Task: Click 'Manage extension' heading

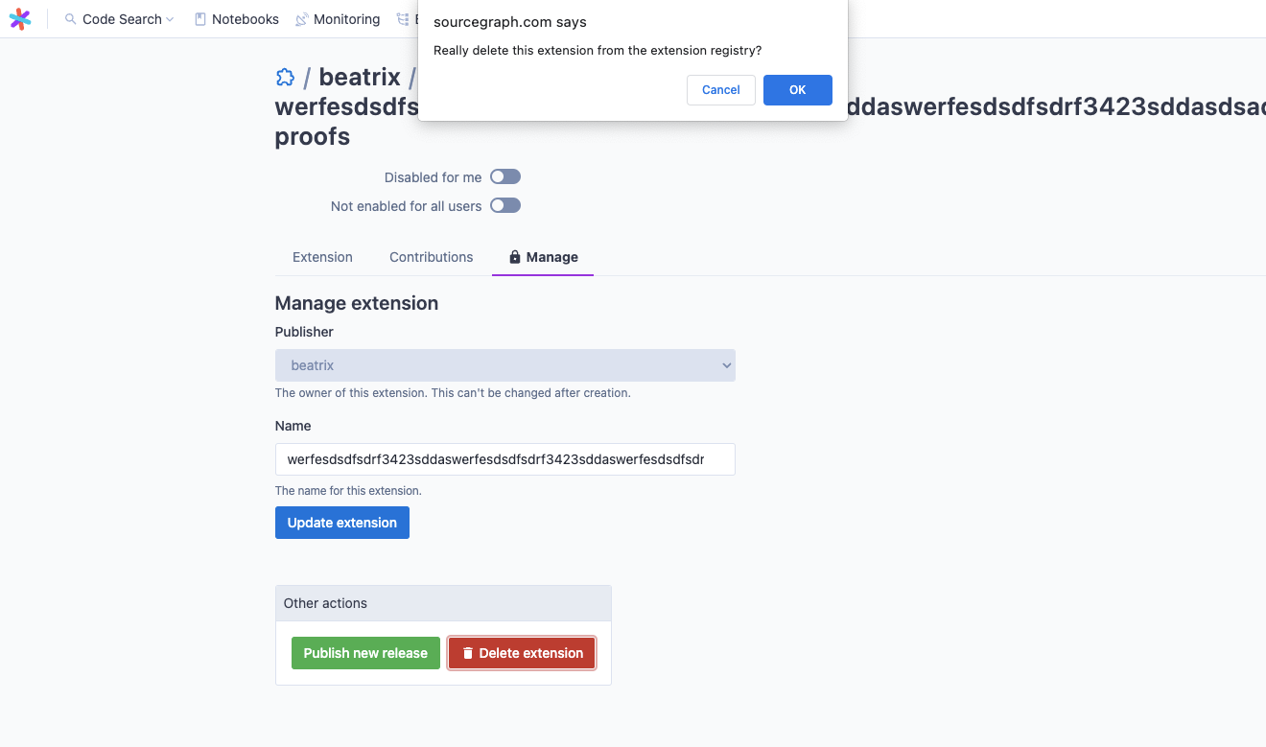Action: [357, 303]
